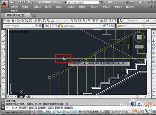Activate the Pan hand tool
Image resolution: width=156 pixels, height=115 pixels.
click(71, 21)
